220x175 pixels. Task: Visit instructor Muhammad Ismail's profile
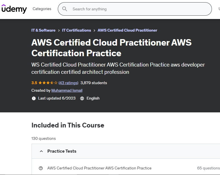(67, 90)
